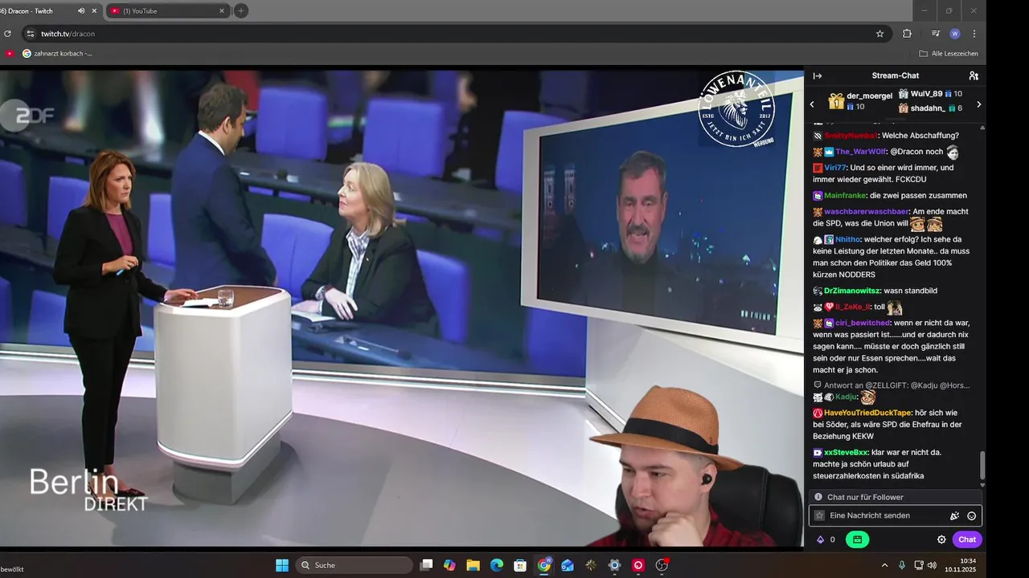Image resolution: width=1029 pixels, height=578 pixels.
Task: Click Mainfranke username in chat
Action: tap(845, 195)
